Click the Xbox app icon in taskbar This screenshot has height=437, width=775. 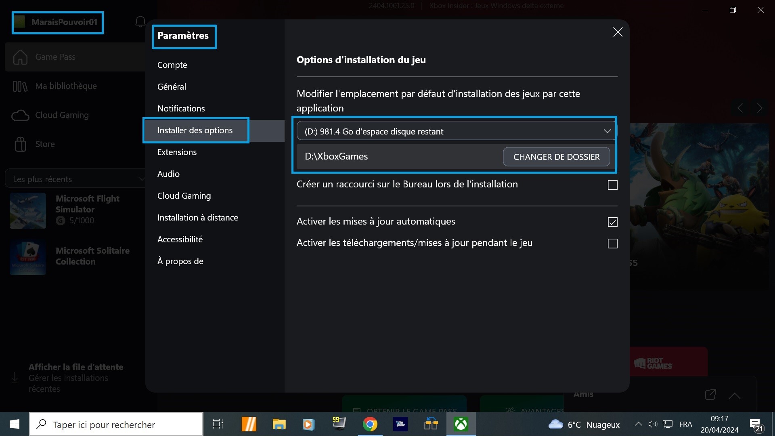pyautogui.click(x=461, y=424)
